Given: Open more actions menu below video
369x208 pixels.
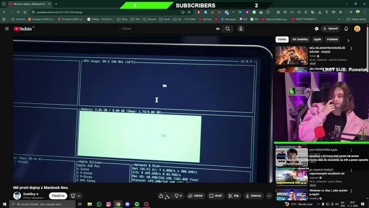Looking at the screenshot, I should (x=269, y=196).
